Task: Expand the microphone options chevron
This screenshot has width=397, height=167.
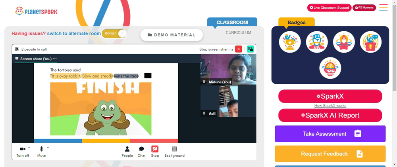Action: 48,147
